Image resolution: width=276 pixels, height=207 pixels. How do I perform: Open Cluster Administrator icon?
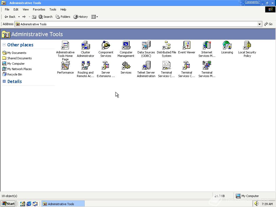[85, 45]
